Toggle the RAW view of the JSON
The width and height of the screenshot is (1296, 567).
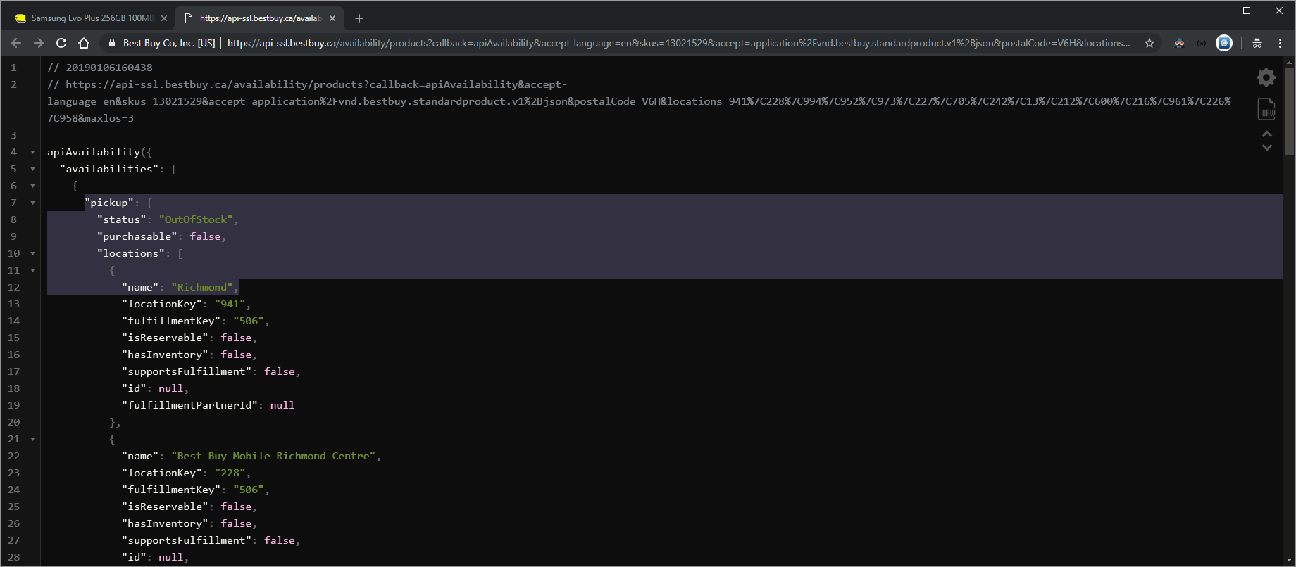1267,109
